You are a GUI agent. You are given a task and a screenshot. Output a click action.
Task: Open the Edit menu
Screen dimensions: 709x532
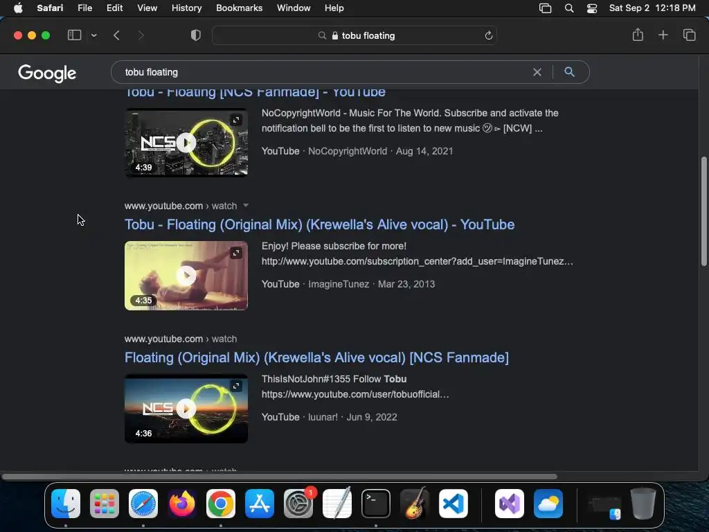coord(114,8)
